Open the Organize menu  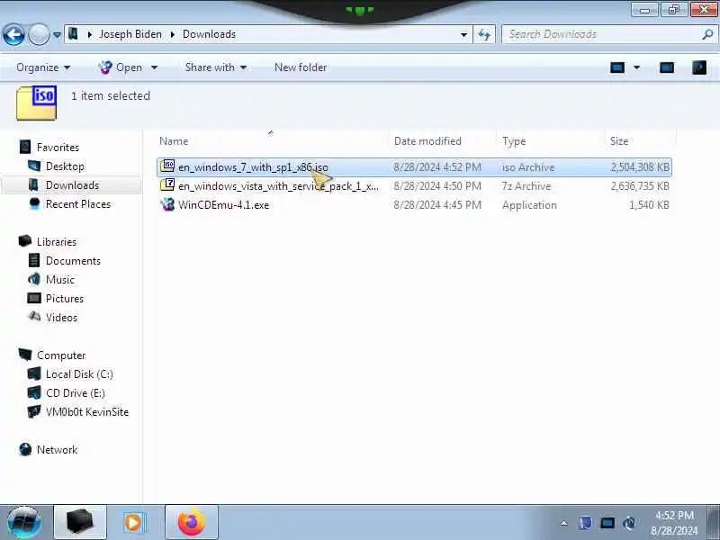click(x=42, y=67)
